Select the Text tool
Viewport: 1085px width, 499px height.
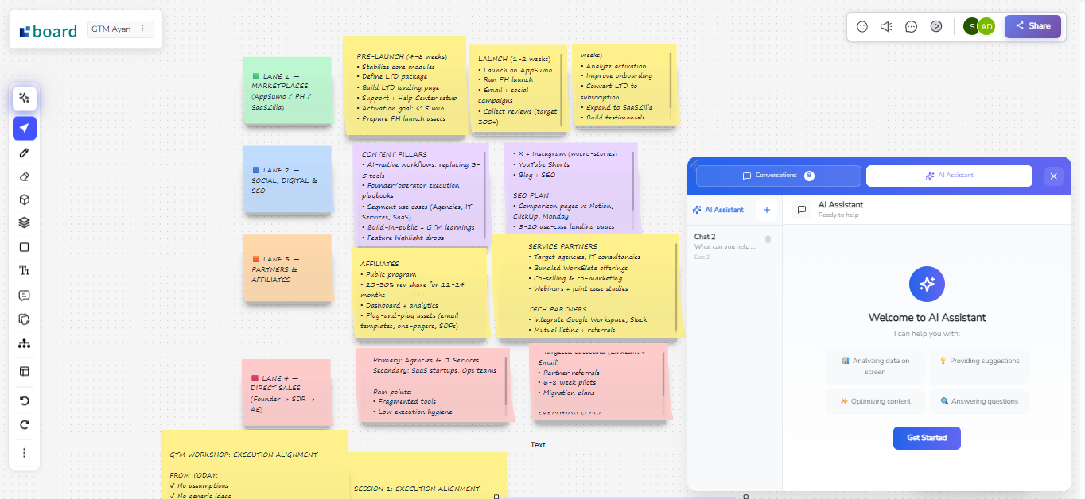pos(24,269)
